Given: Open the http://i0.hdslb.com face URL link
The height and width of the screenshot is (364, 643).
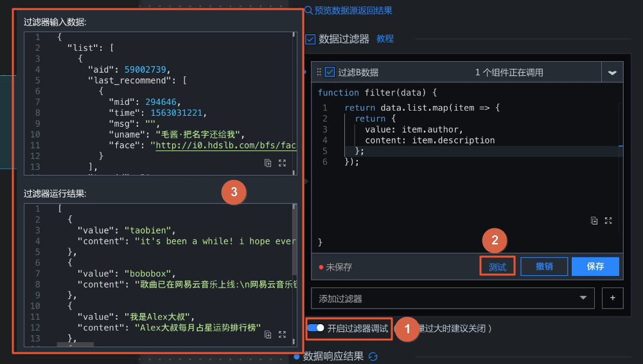Looking at the screenshot, I should pyautogui.click(x=225, y=145).
